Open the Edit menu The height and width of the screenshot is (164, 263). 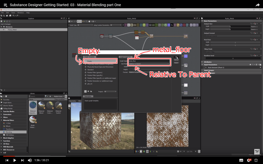pos(8,13)
